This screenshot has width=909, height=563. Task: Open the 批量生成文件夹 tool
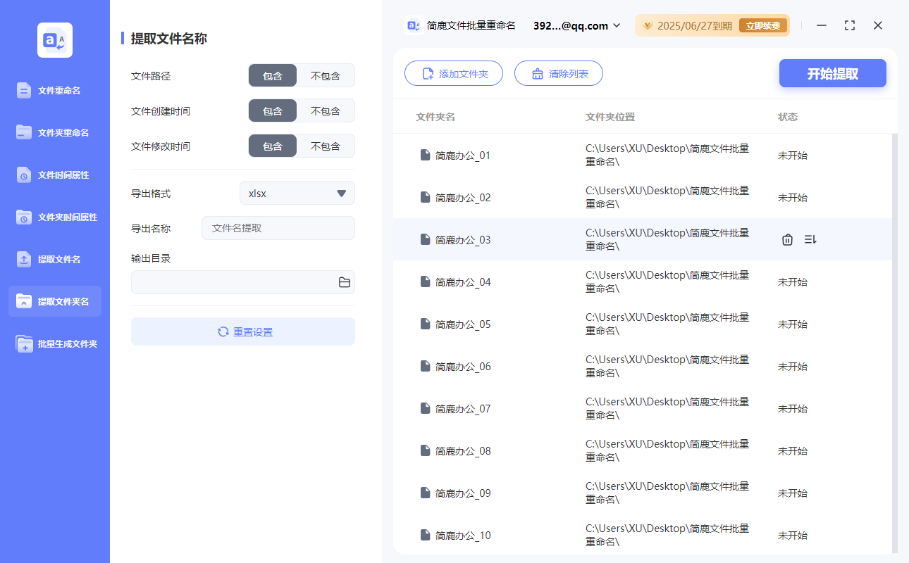[54, 343]
